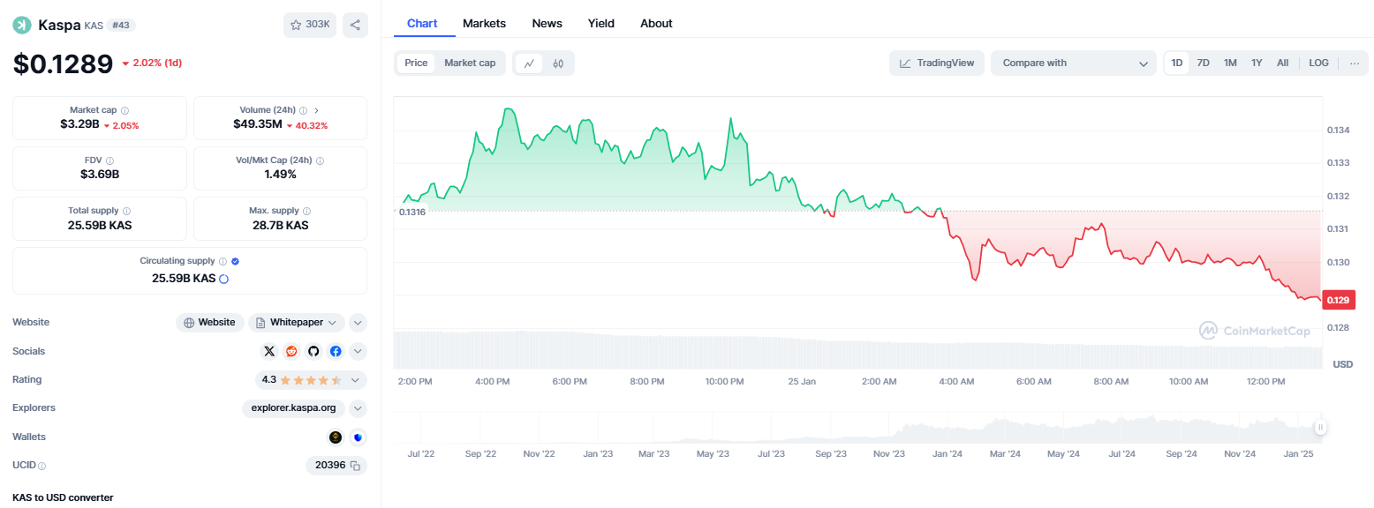Open explorer.kaspa.org link

[293, 408]
